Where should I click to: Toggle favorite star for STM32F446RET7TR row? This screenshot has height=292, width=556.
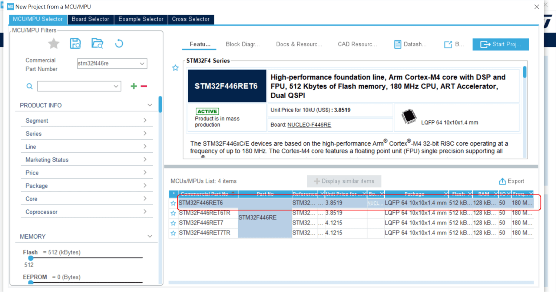pyautogui.click(x=173, y=233)
